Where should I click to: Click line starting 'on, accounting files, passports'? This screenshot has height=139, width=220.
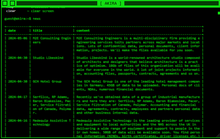[138, 73]
